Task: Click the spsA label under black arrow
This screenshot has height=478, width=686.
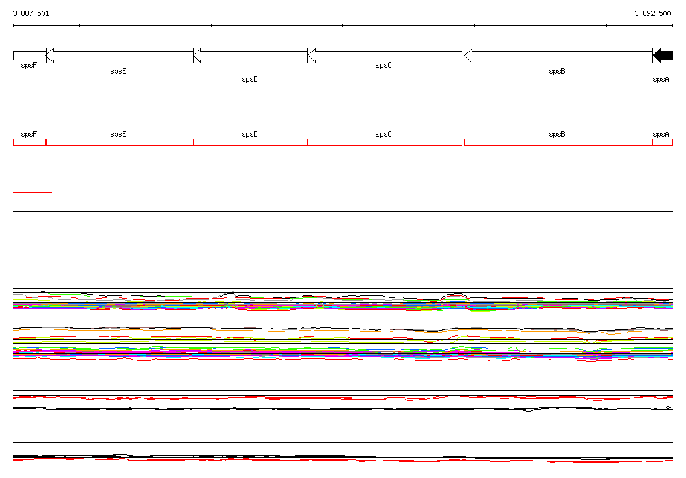Action: pyautogui.click(x=661, y=79)
